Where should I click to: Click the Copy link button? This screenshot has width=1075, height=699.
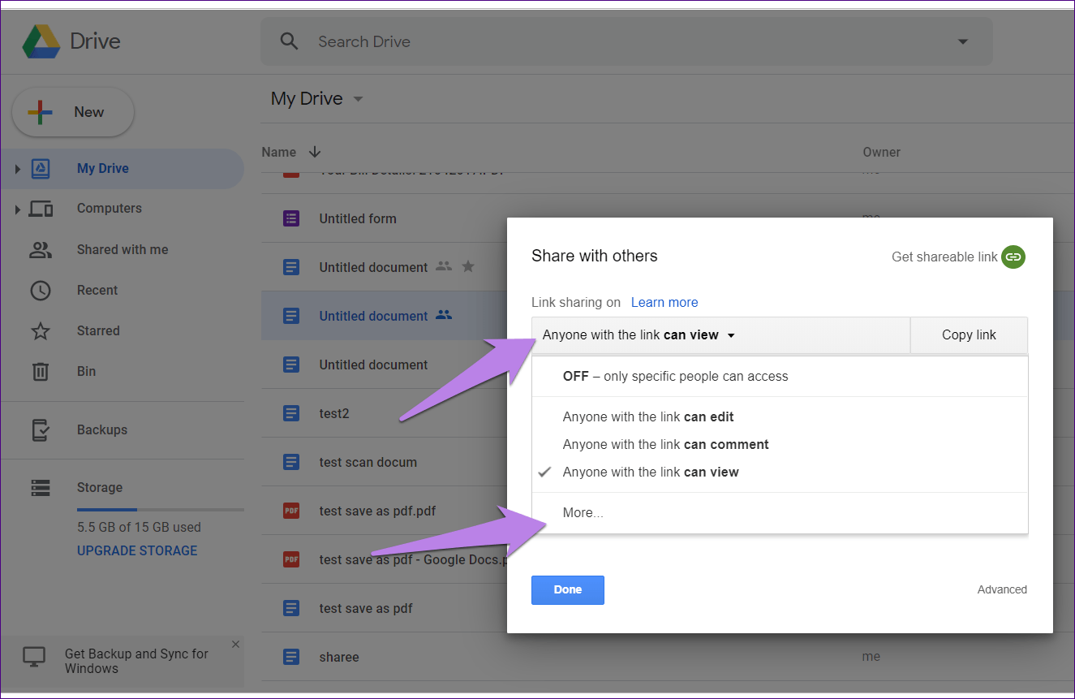(969, 334)
